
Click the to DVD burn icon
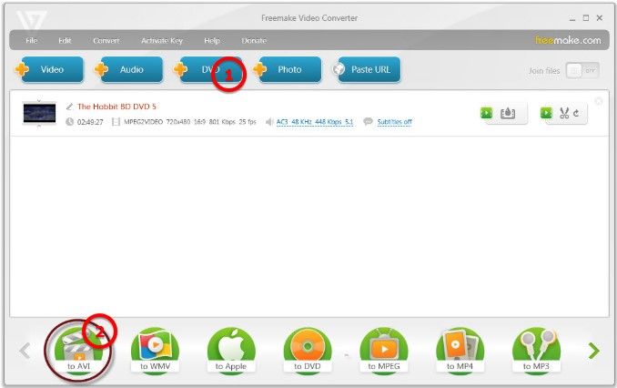pos(307,349)
